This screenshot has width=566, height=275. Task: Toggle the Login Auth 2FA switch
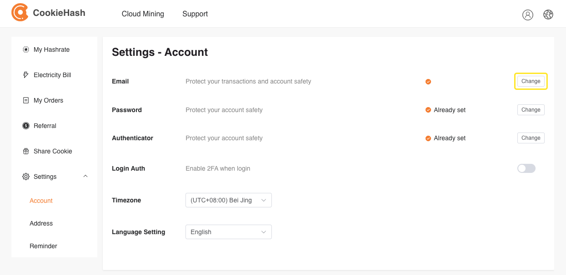pyautogui.click(x=526, y=168)
